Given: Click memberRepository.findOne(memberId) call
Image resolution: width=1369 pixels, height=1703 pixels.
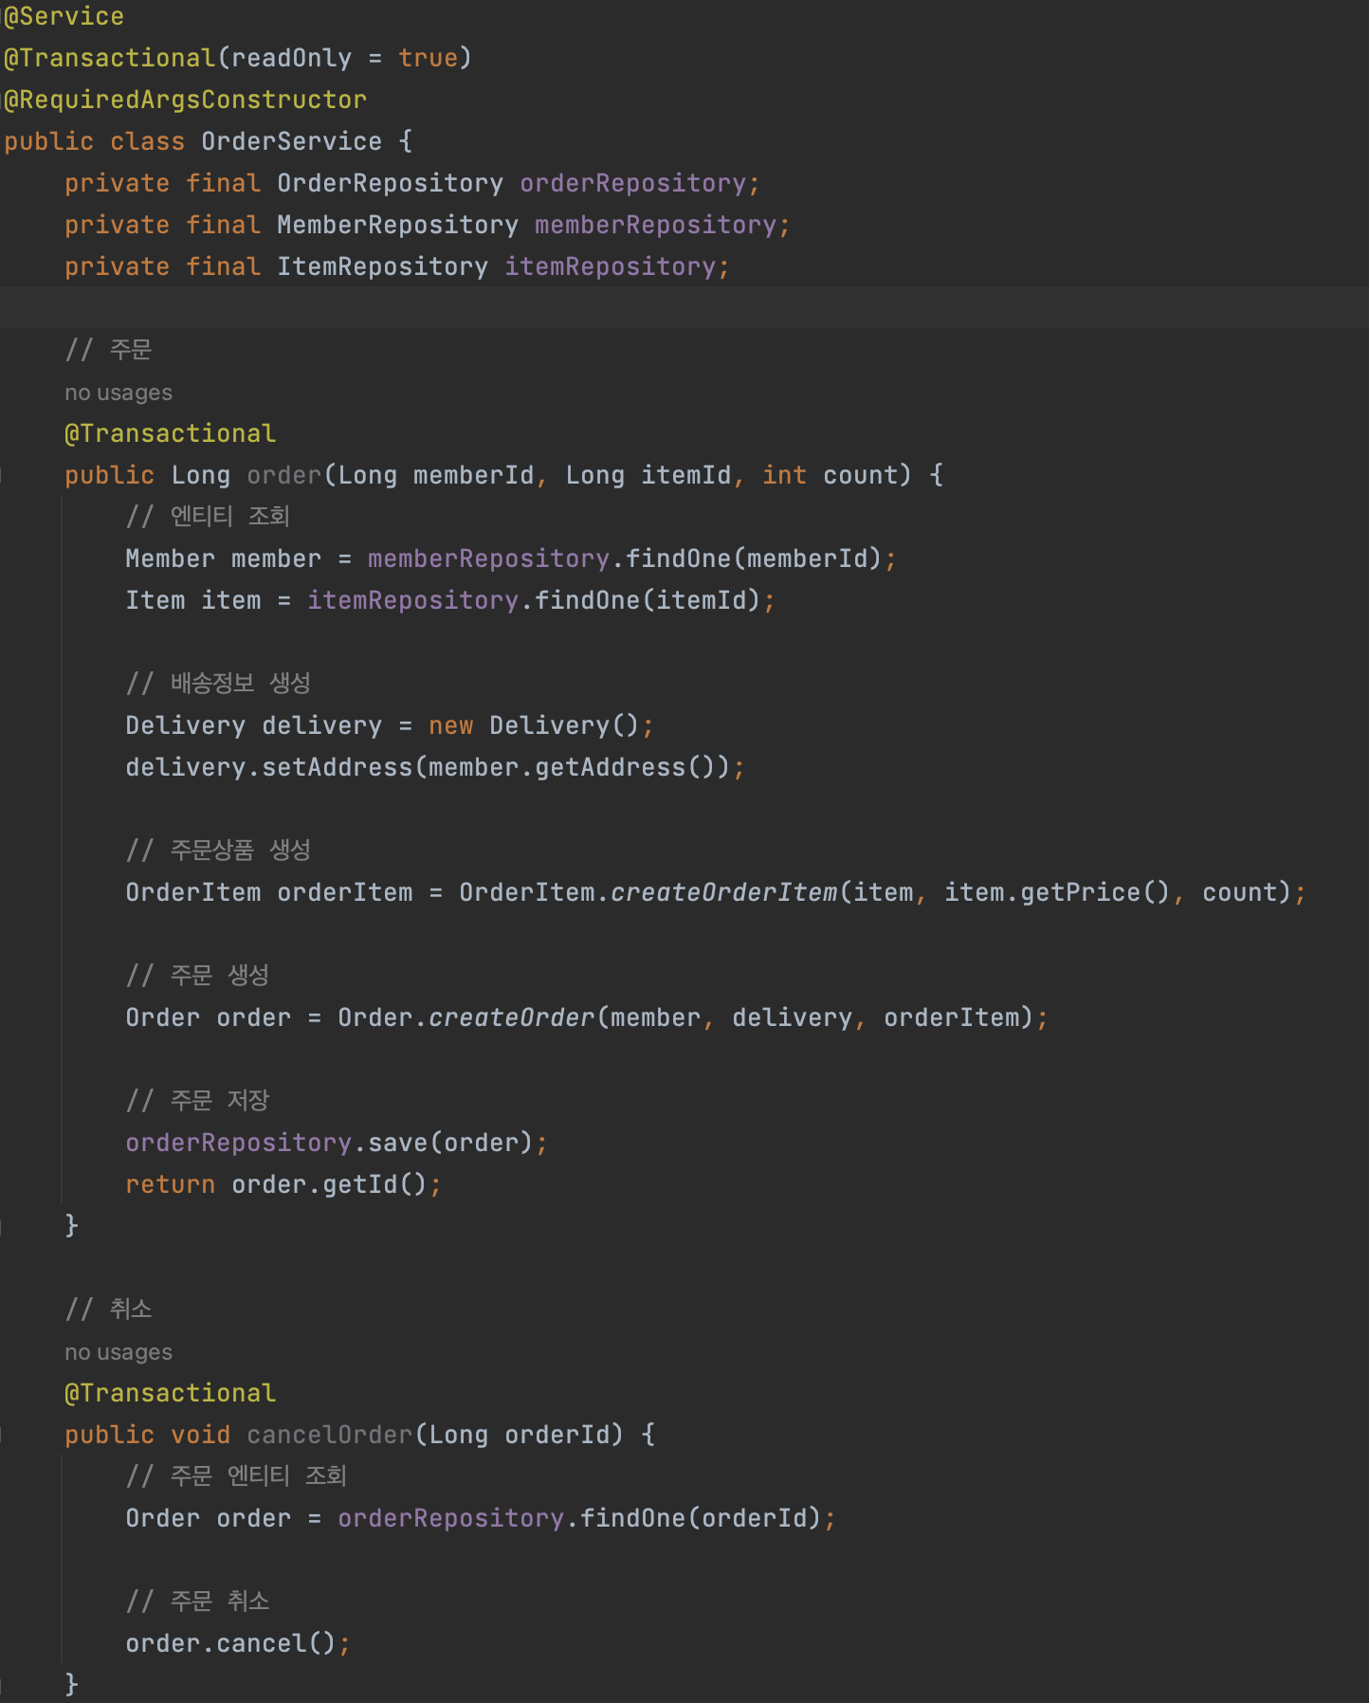Looking at the screenshot, I should pos(625,559).
